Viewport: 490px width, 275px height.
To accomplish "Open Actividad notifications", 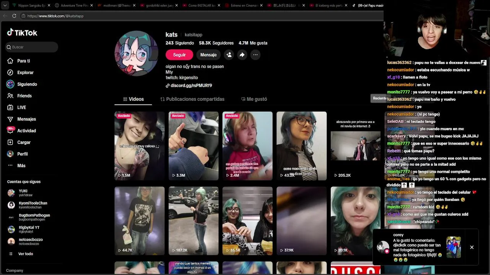I will [26, 131].
